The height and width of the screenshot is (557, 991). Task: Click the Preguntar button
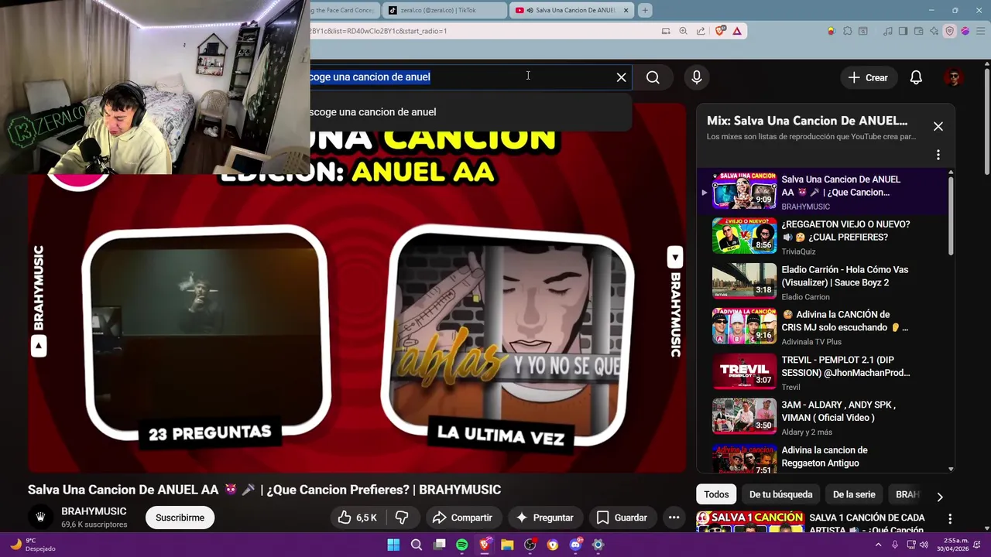click(544, 518)
